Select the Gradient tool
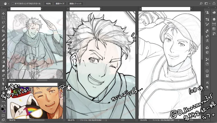The height and width of the screenshot is (123, 217). [x=3, y=62]
